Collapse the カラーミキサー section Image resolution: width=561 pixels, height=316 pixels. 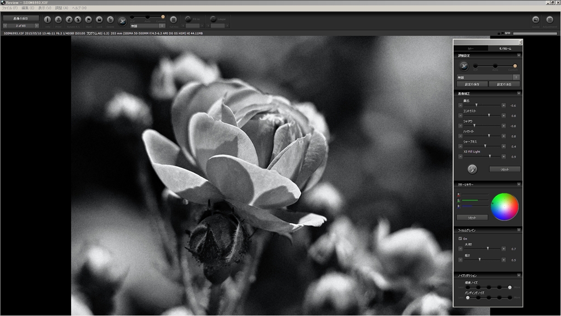point(519,184)
